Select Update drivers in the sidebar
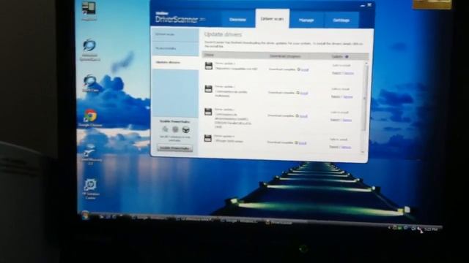 (175, 63)
